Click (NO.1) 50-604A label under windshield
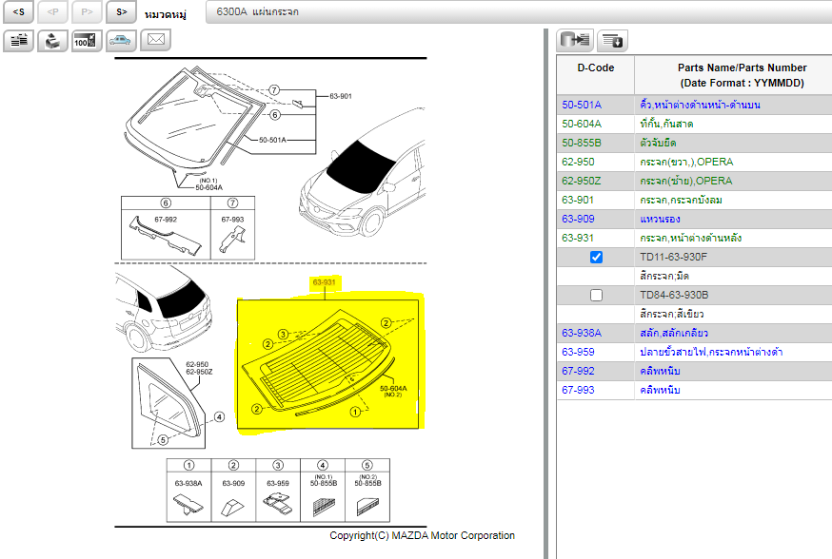 208,184
